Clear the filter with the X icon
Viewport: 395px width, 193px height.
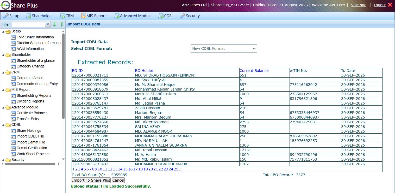coord(48,24)
